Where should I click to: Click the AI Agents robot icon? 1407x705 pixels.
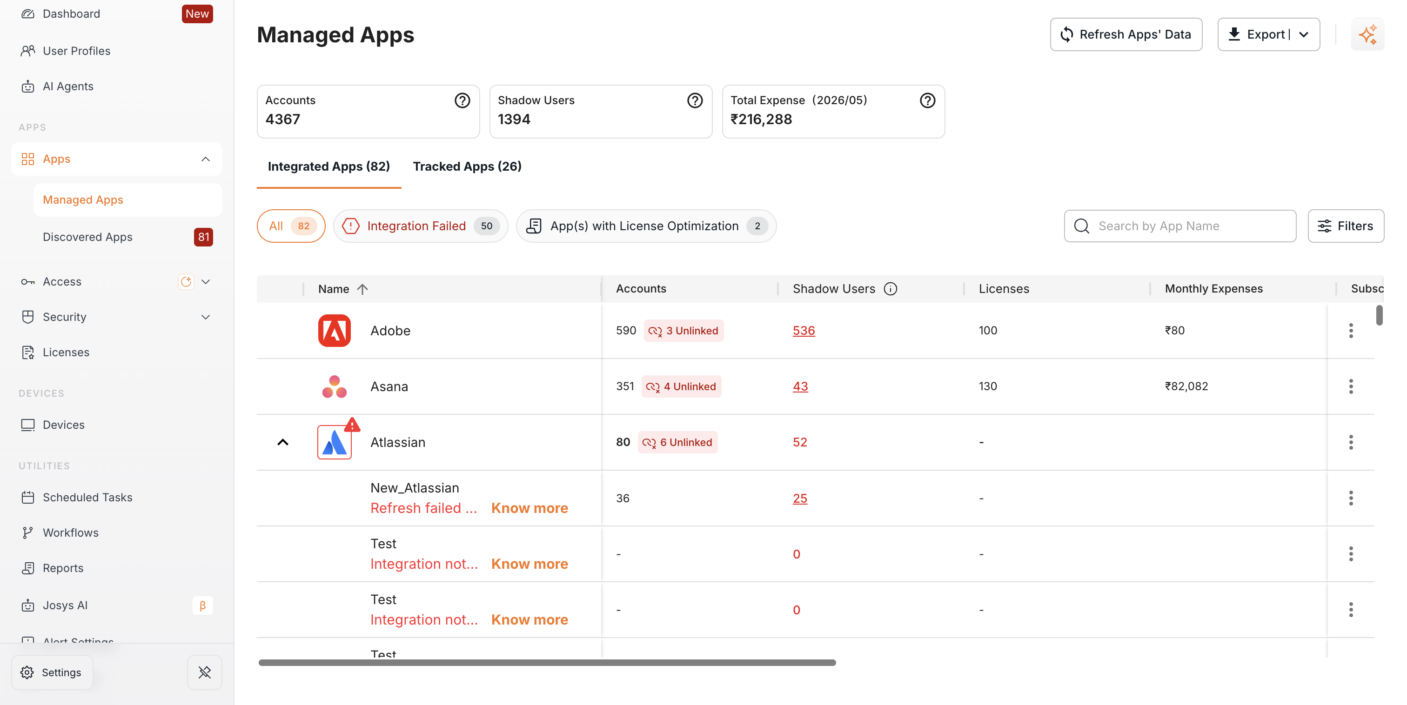click(x=28, y=86)
